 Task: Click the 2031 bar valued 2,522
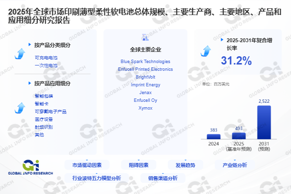pyautogui.click(x=264, y=122)
